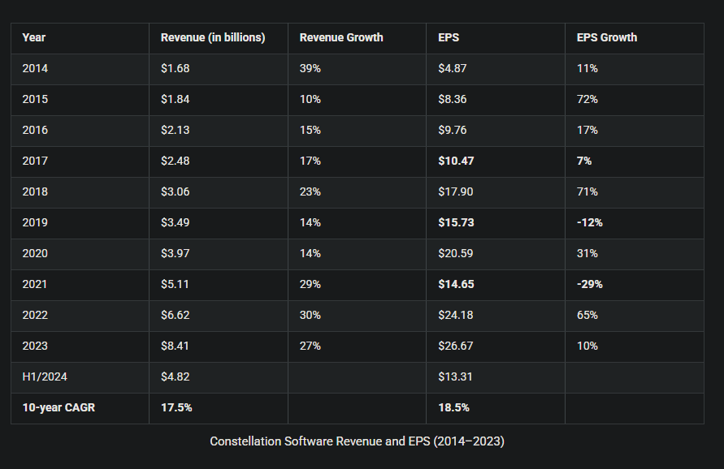Click the -12% EPS growth cell
The height and width of the screenshot is (469, 724).
click(x=589, y=222)
